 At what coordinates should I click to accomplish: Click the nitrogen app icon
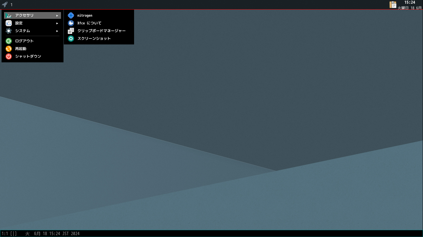[71, 15]
